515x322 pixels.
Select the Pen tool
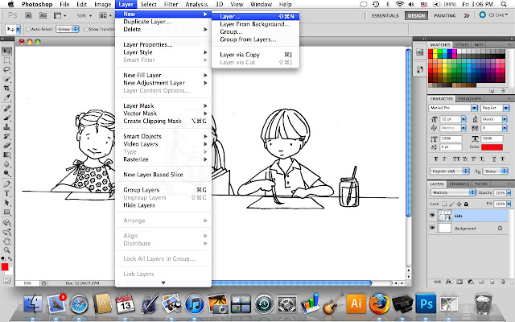click(6, 184)
